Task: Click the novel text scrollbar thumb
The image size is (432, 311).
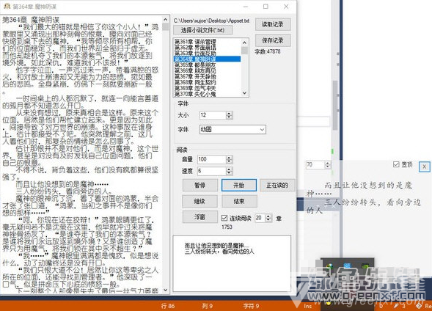Action: pos(165,26)
